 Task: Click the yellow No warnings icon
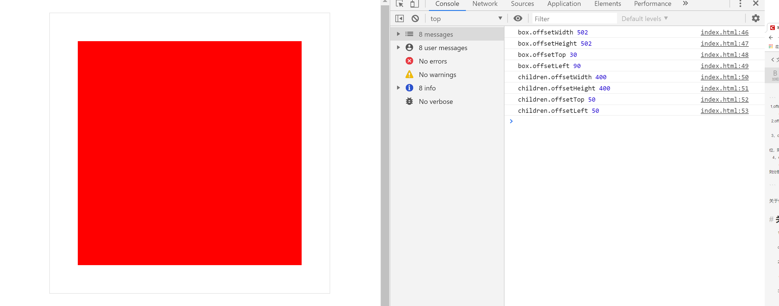[409, 74]
